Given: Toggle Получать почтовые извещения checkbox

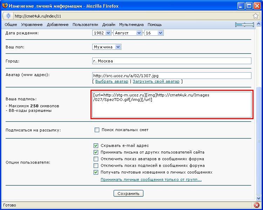Looking at the screenshot, I should coord(96,172).
